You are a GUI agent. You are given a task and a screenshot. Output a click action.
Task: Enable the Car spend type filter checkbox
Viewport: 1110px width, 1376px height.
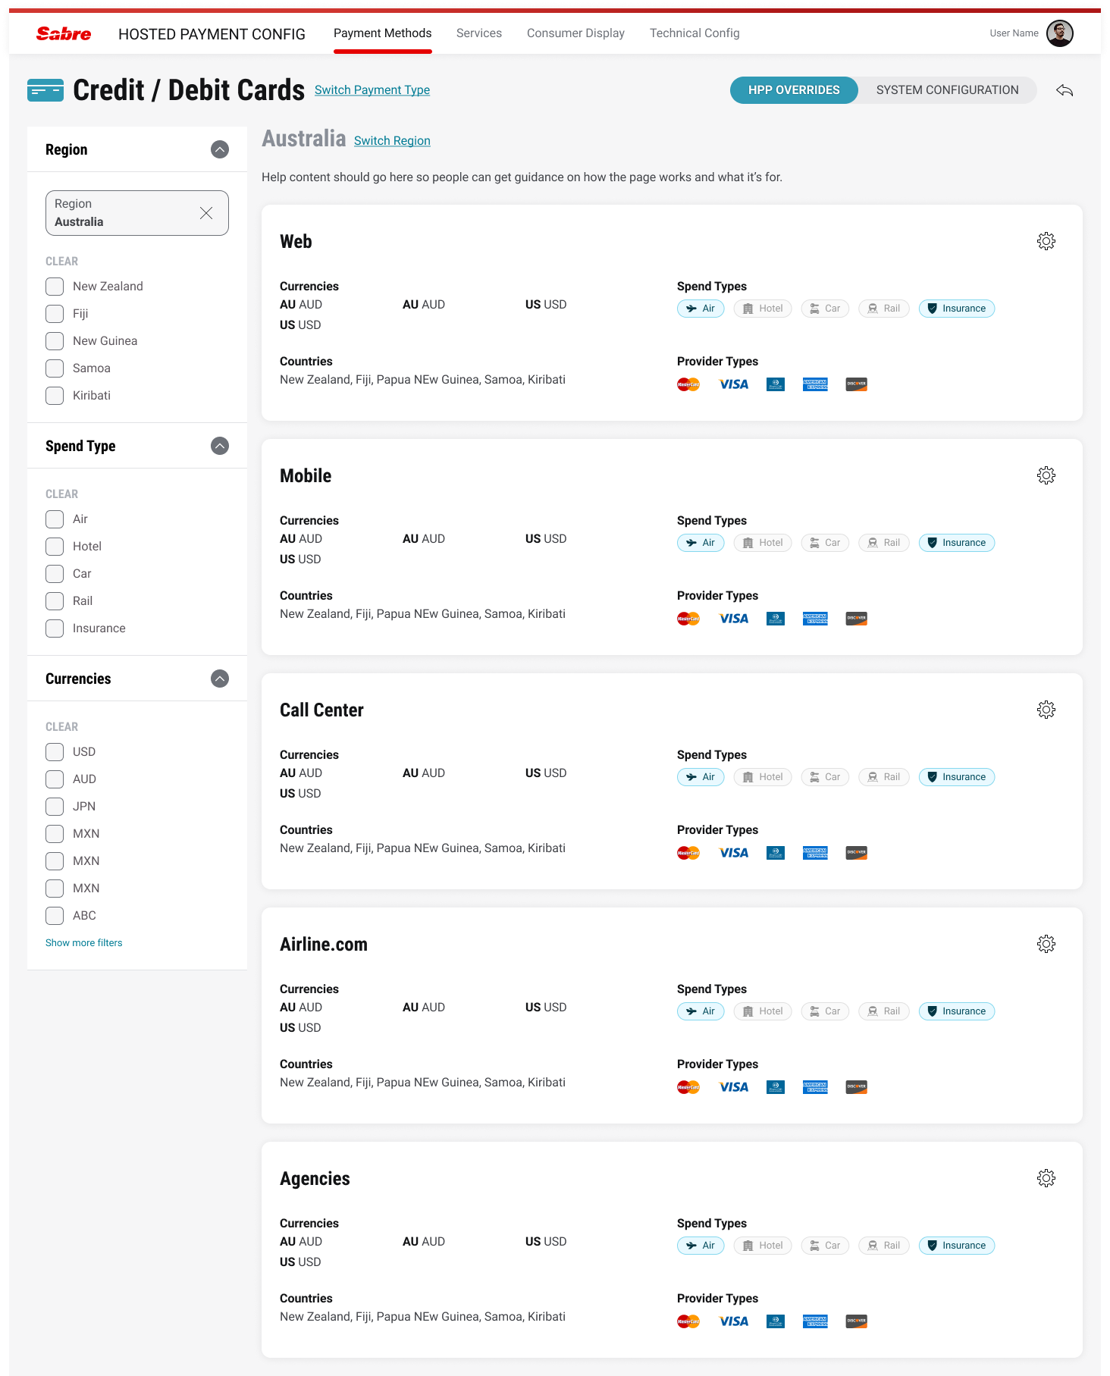55,574
